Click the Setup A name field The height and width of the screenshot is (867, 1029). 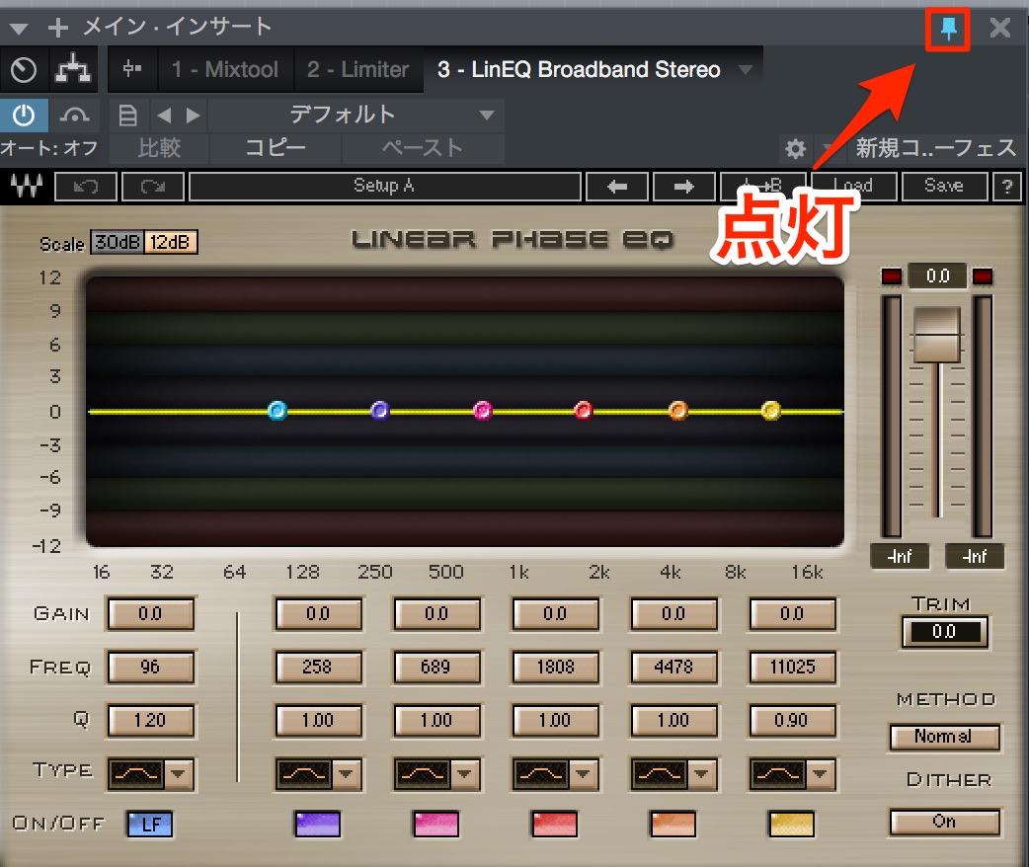point(384,187)
